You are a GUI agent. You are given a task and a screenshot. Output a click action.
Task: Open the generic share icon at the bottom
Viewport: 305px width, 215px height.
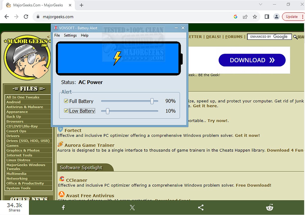tap(201, 207)
